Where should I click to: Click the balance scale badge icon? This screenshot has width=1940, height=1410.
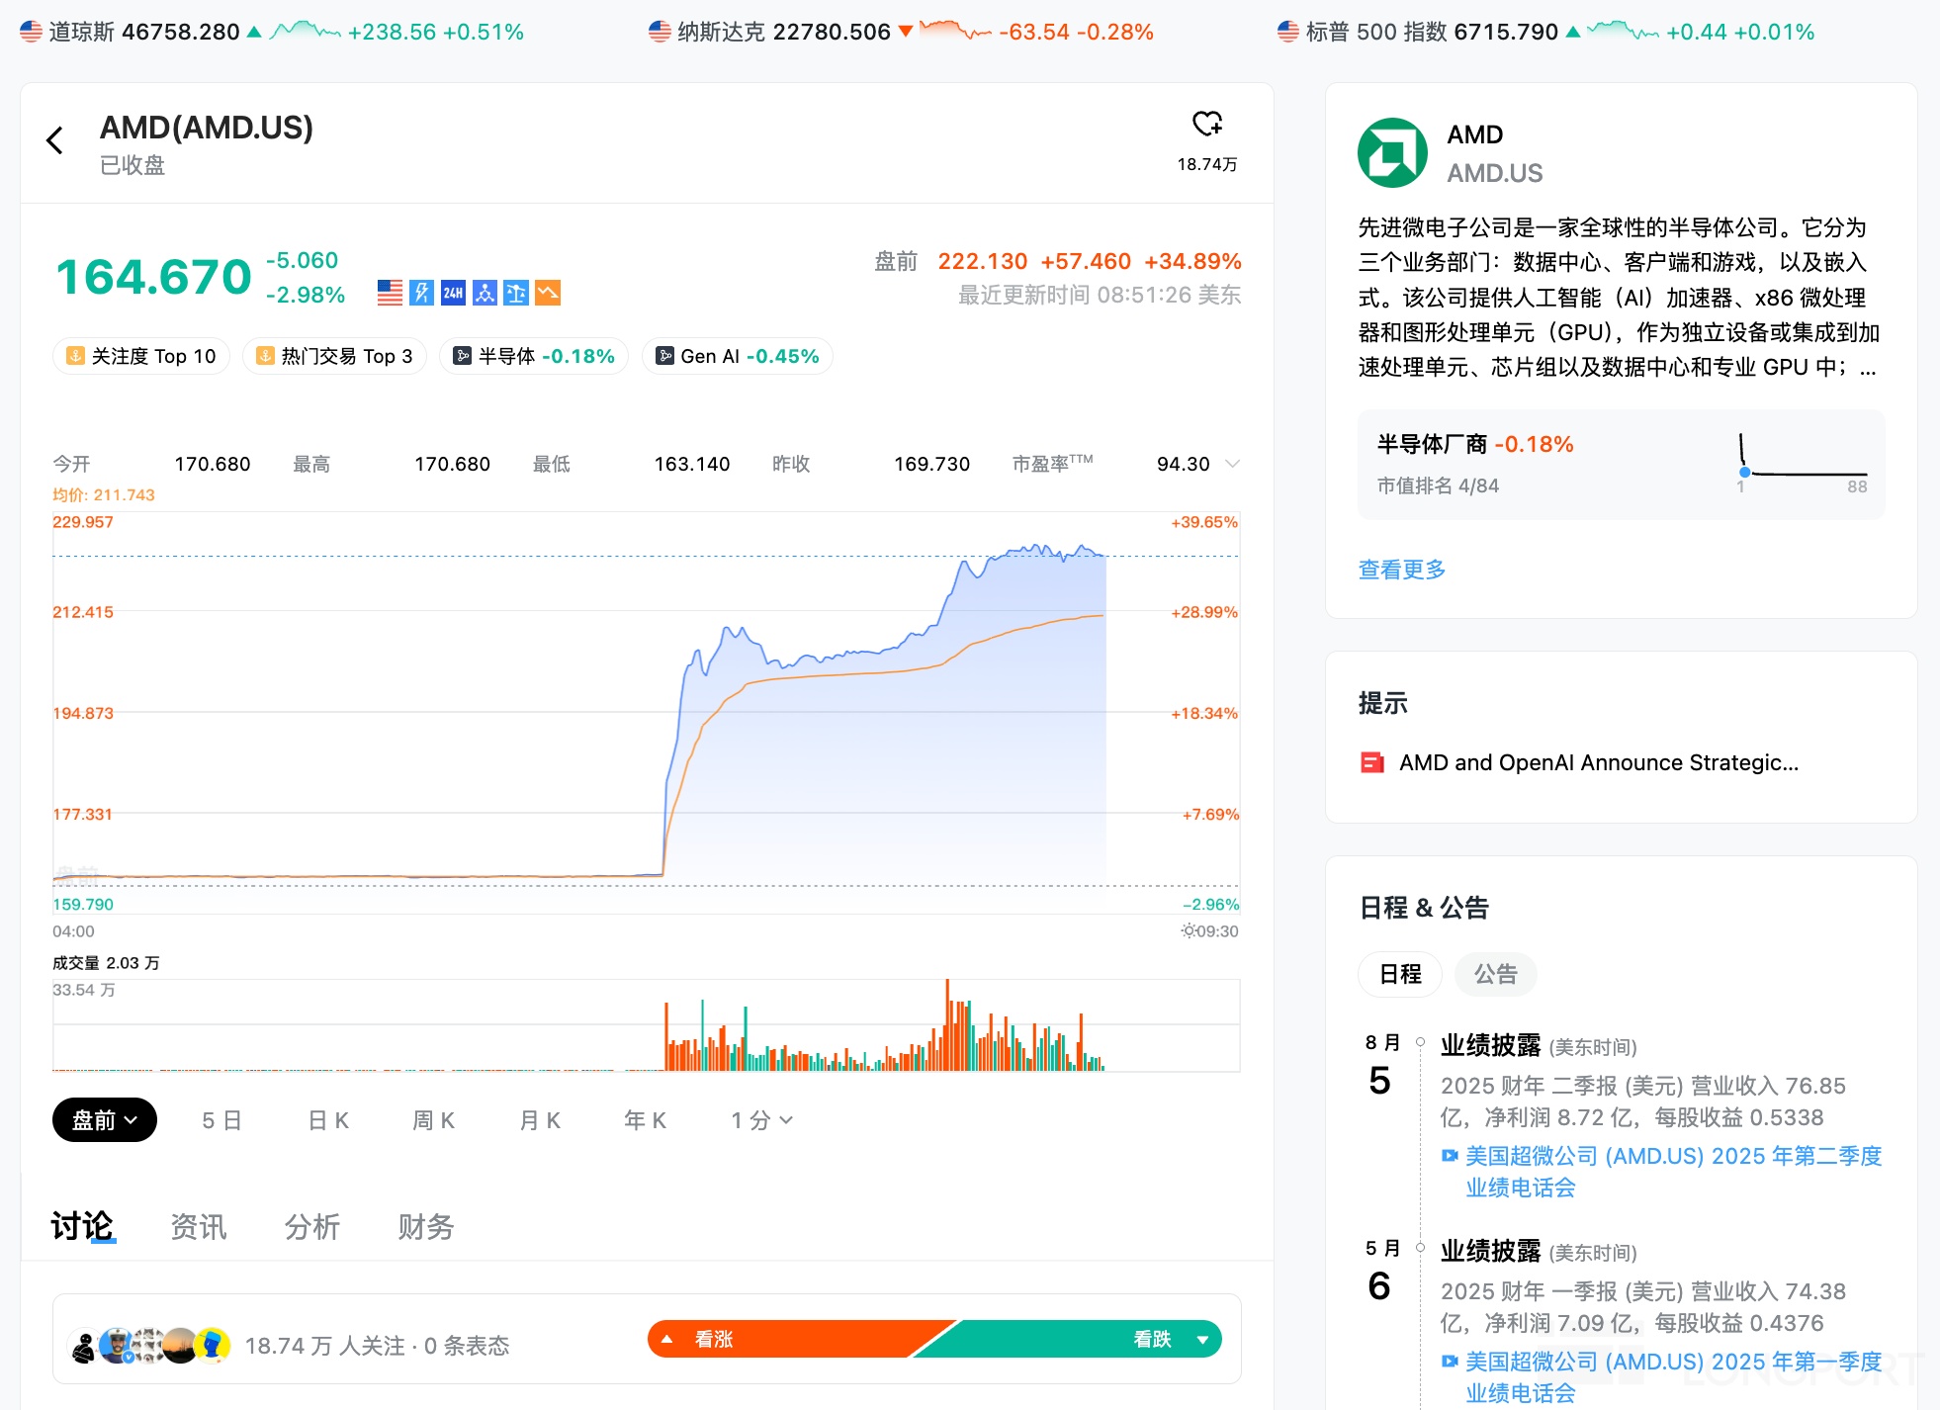tap(516, 293)
